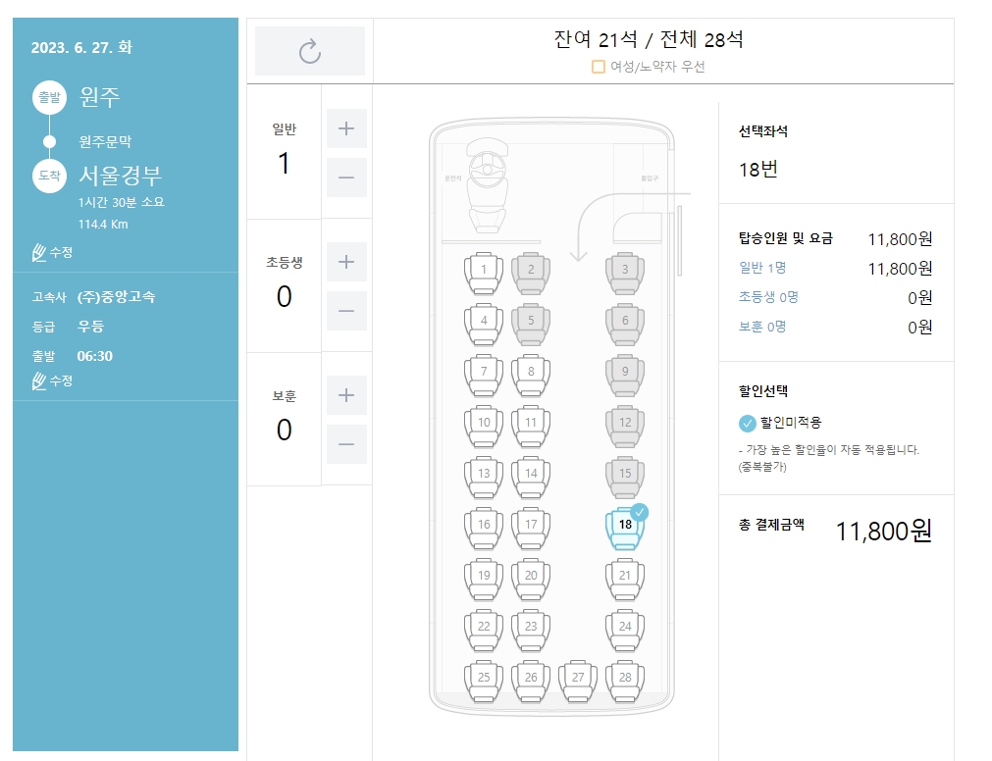Click the seat map refresh icon
The image size is (992, 761).
pos(309,50)
